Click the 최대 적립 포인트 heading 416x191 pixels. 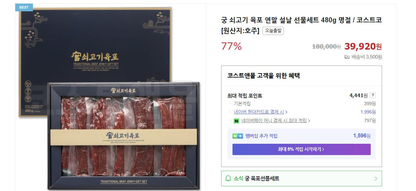pos(245,95)
